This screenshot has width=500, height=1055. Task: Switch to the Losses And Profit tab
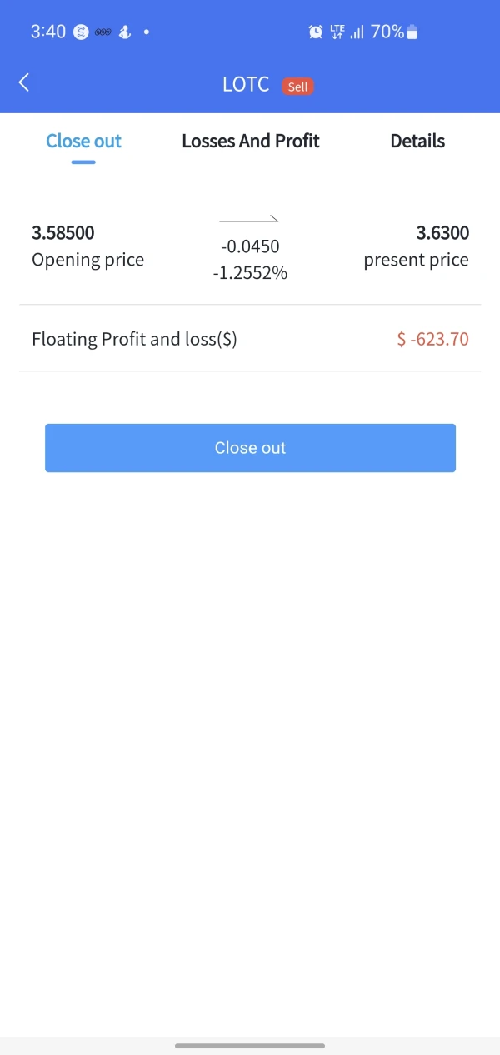pyautogui.click(x=250, y=142)
